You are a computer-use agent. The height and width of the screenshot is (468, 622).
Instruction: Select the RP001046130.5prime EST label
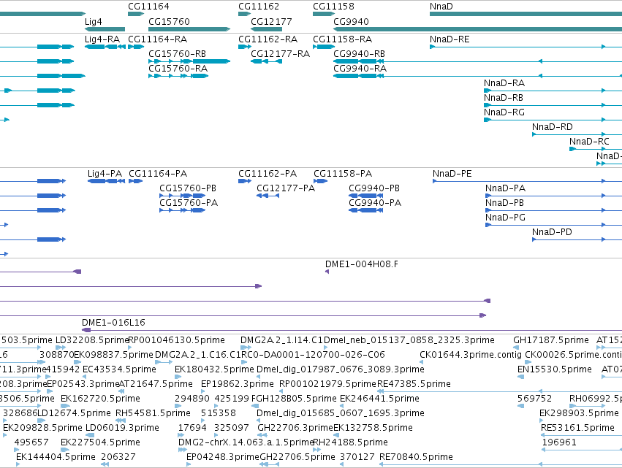[177, 340]
